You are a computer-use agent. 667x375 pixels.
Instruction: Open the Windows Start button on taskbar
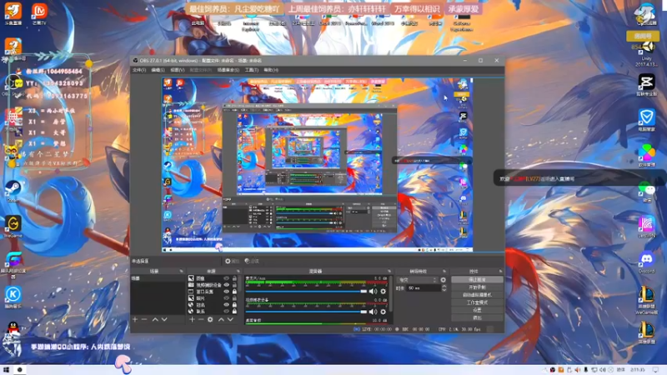tap(6, 370)
